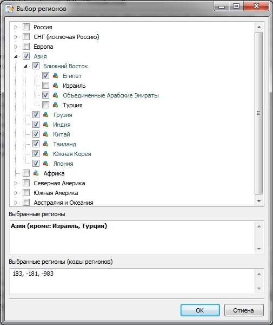Click the region icon beside Турция
The image size is (273, 325).
click(x=55, y=105)
